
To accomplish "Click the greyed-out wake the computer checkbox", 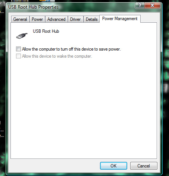I will click(x=18, y=56).
